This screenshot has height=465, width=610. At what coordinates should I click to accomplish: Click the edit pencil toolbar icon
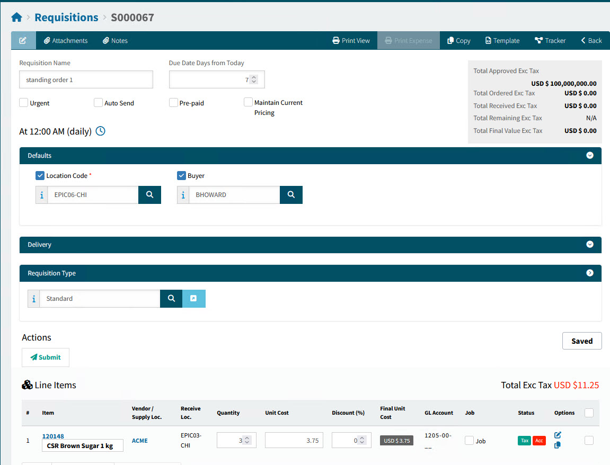[23, 41]
